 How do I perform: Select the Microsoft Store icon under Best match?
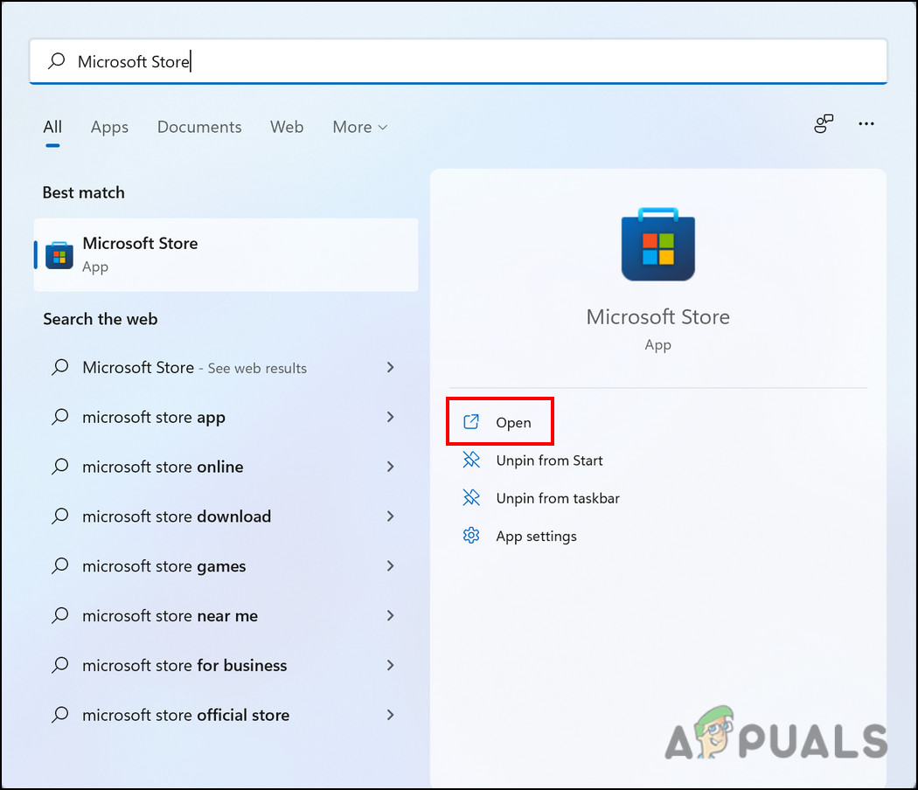[58, 254]
